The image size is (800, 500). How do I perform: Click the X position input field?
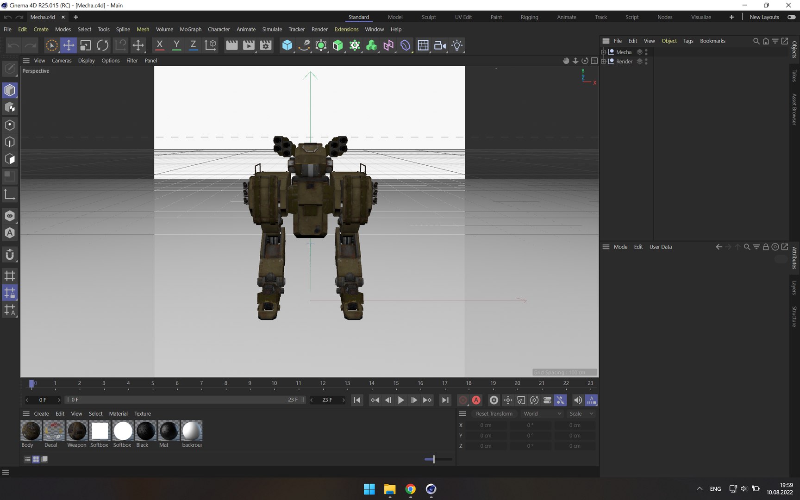pyautogui.click(x=486, y=425)
